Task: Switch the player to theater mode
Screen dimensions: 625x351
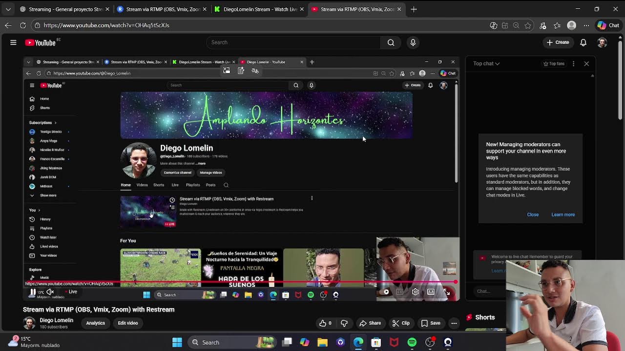Action: click(431, 292)
